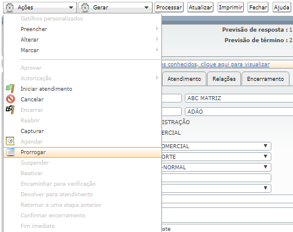Expand the Preencher submenu arrow
The width and height of the screenshot is (293, 232).
[x=157, y=29]
